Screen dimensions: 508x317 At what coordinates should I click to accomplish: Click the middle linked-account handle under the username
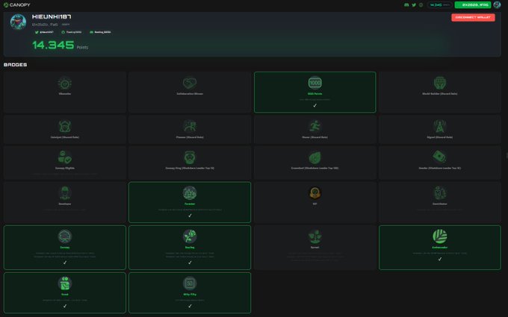pos(72,32)
